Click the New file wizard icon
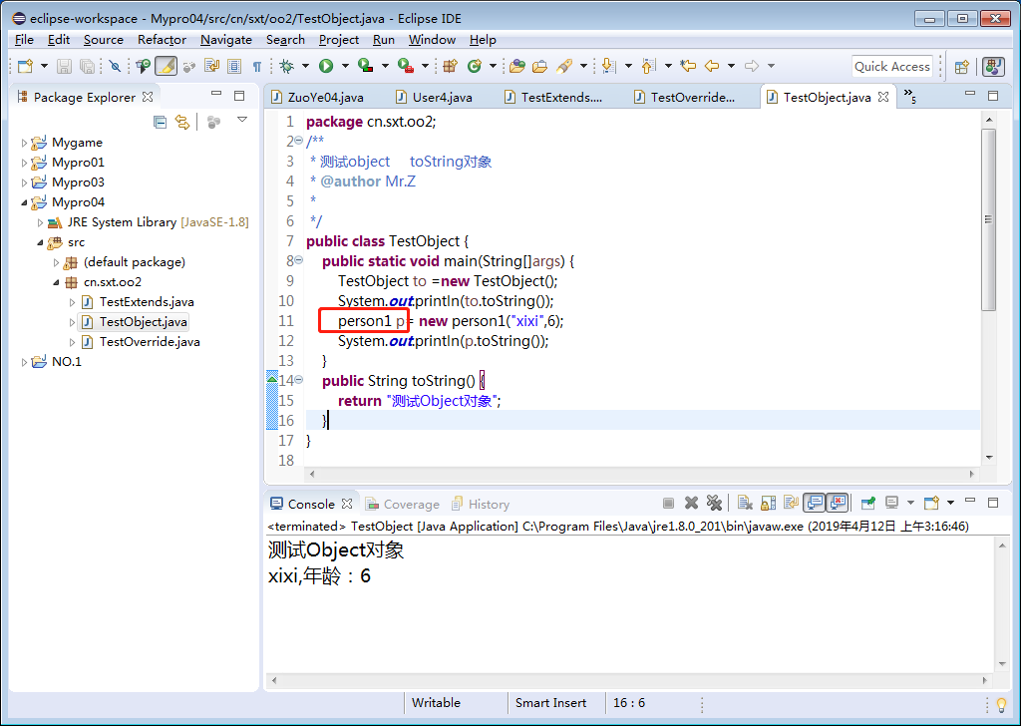1021x726 pixels. pos(25,66)
